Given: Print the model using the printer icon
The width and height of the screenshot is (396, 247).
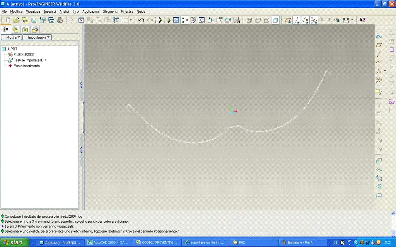Looking at the screenshot, I should pos(60,20).
